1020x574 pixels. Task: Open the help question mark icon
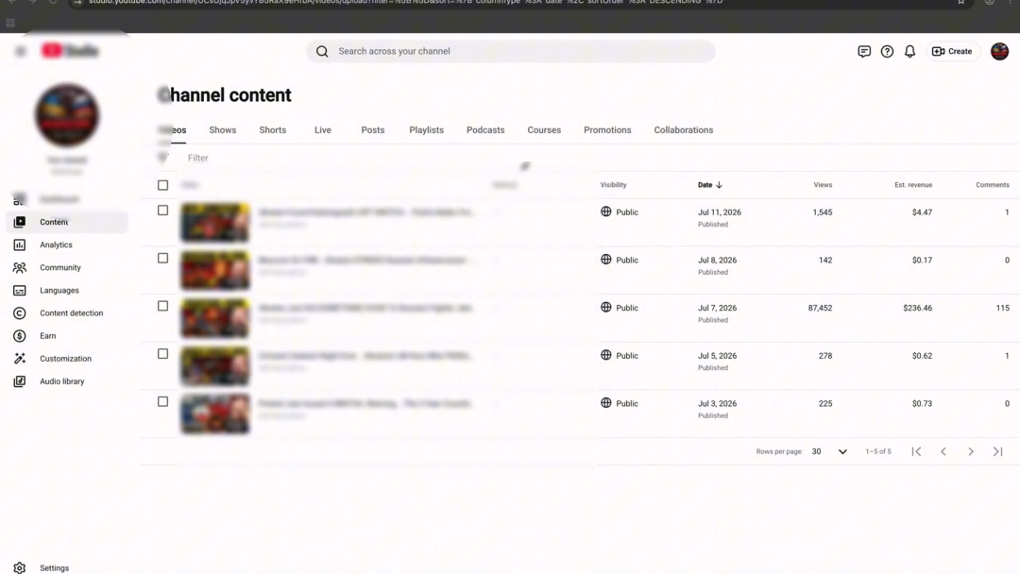[887, 51]
